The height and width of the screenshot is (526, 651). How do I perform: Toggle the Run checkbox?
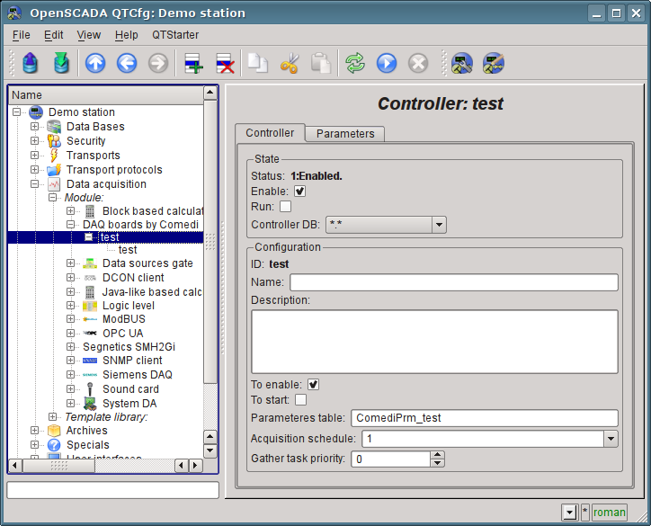pos(285,206)
